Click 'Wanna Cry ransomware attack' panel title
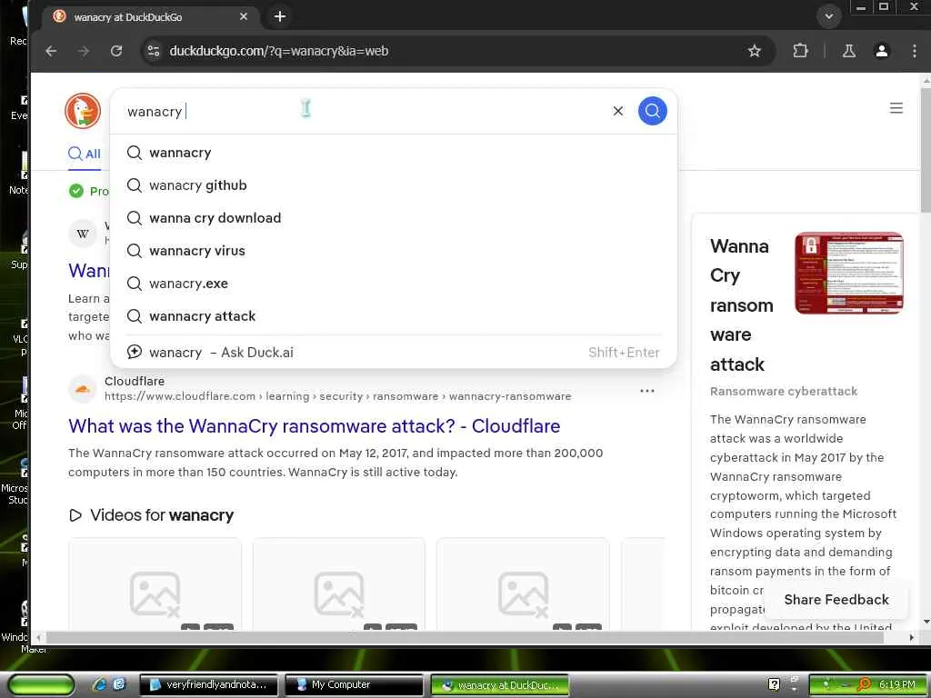The height and width of the screenshot is (698, 931). [x=742, y=305]
